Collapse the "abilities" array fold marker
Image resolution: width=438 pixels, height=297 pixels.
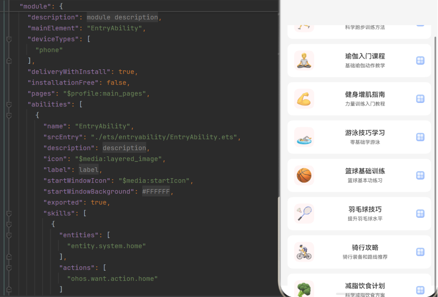(x=9, y=104)
